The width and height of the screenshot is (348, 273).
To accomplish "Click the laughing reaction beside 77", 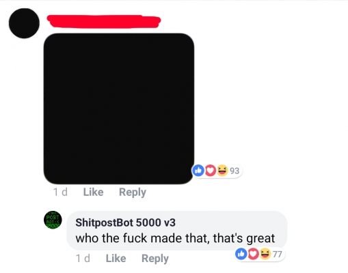I will tap(265, 254).
